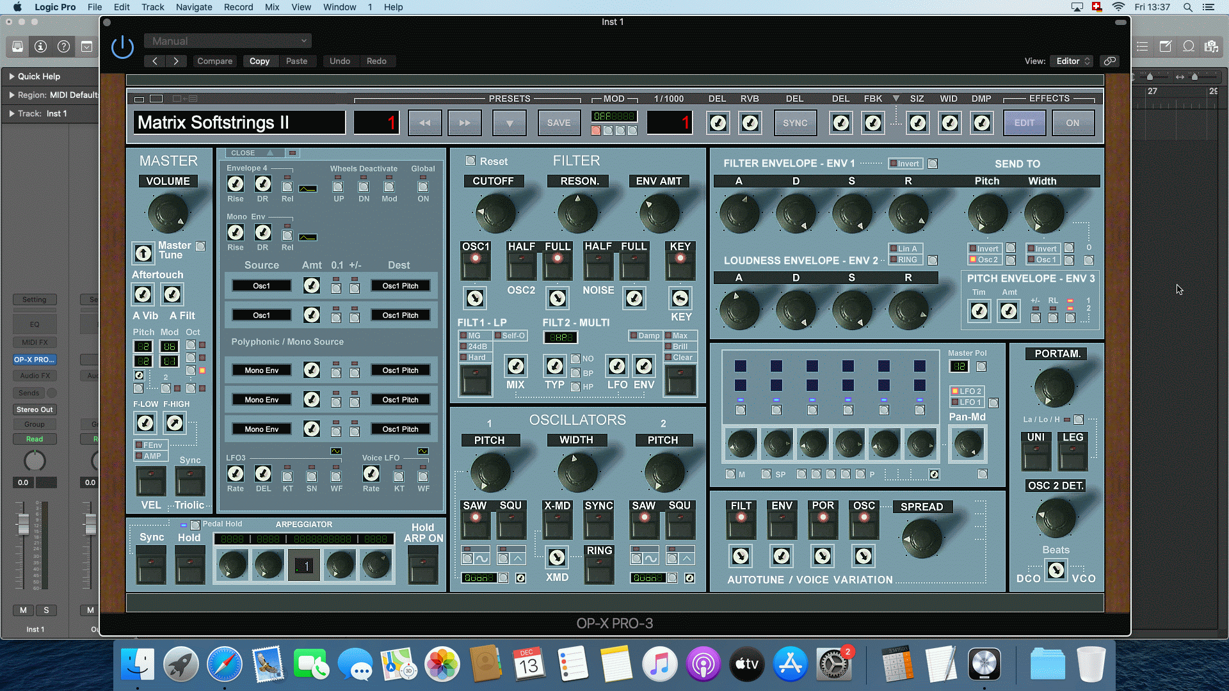
Task: Click the SAVE preset button
Action: pyautogui.click(x=558, y=122)
